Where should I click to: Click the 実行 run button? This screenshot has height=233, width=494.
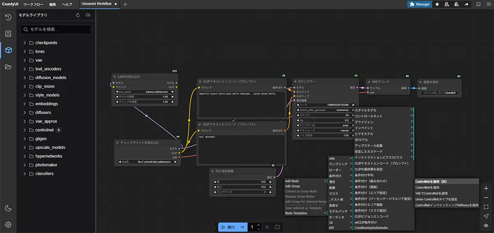[x=228, y=227]
